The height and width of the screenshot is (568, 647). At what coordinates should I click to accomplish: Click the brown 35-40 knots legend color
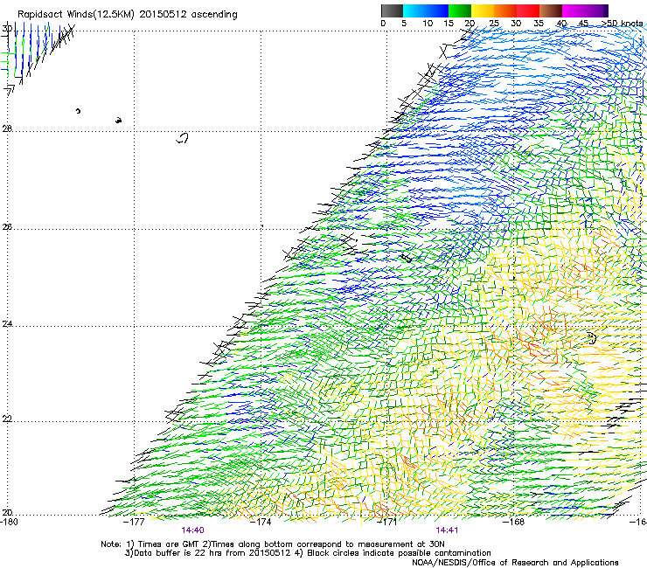coord(551,10)
